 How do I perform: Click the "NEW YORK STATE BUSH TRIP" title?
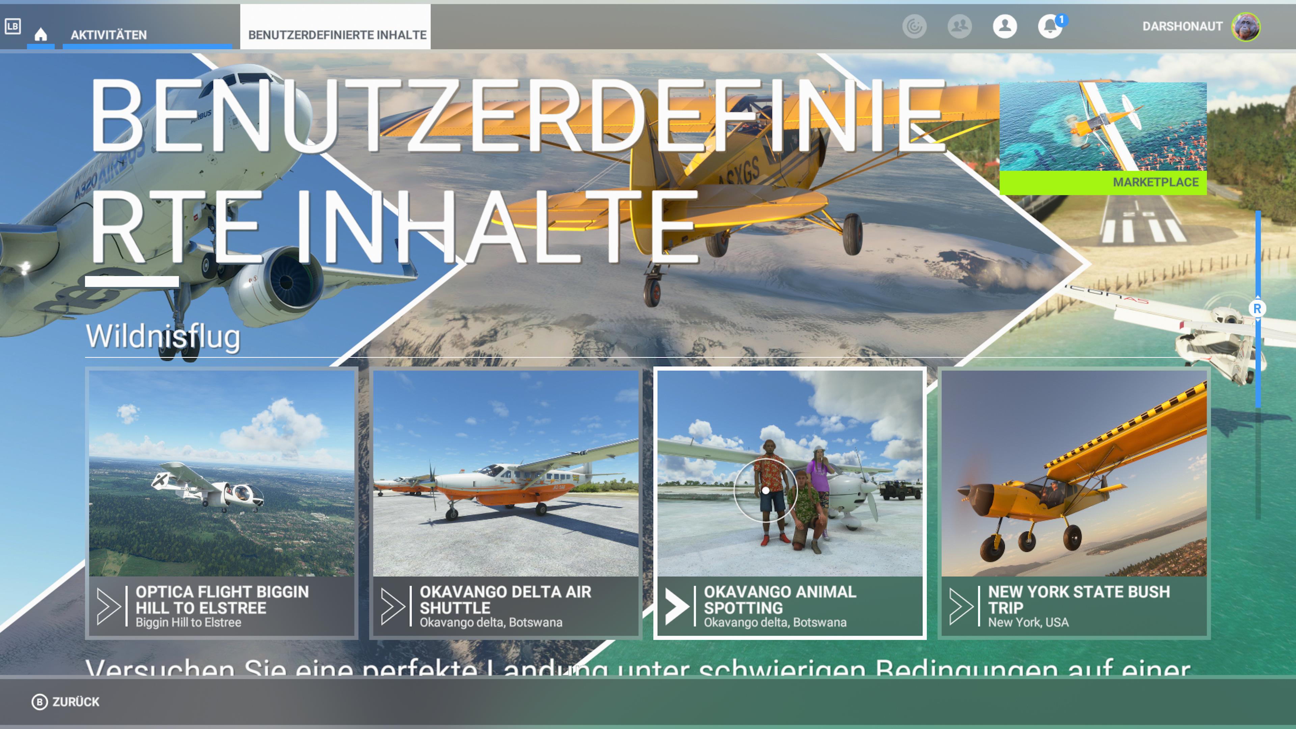coord(1079,600)
